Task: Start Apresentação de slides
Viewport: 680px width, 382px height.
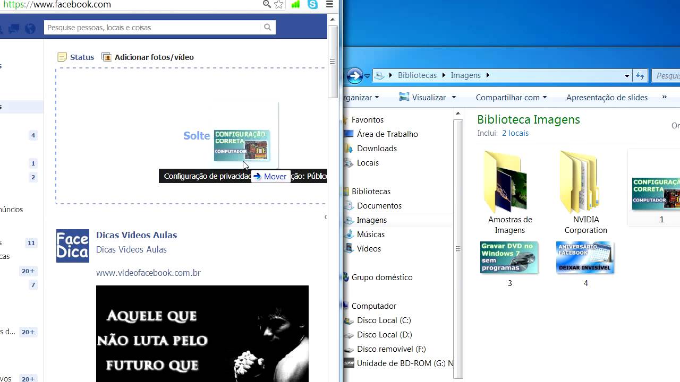Action: coord(607,97)
